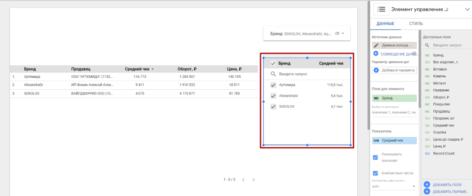The image size is (472, 196).
Task: Expand the control type chevron in panel header
Action: (x=462, y=9)
